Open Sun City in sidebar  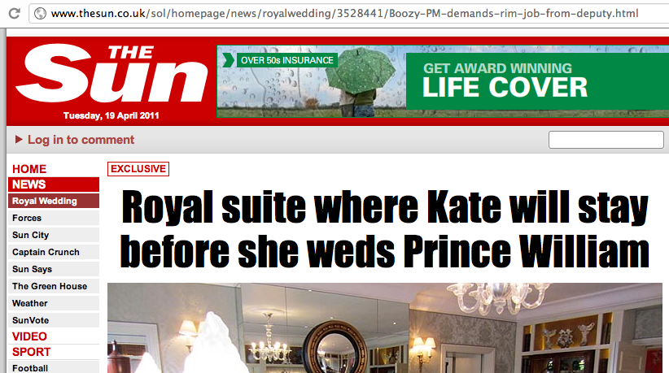[x=54, y=235]
